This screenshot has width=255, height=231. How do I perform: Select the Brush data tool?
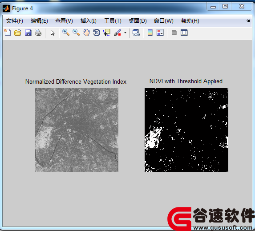coord(117,32)
